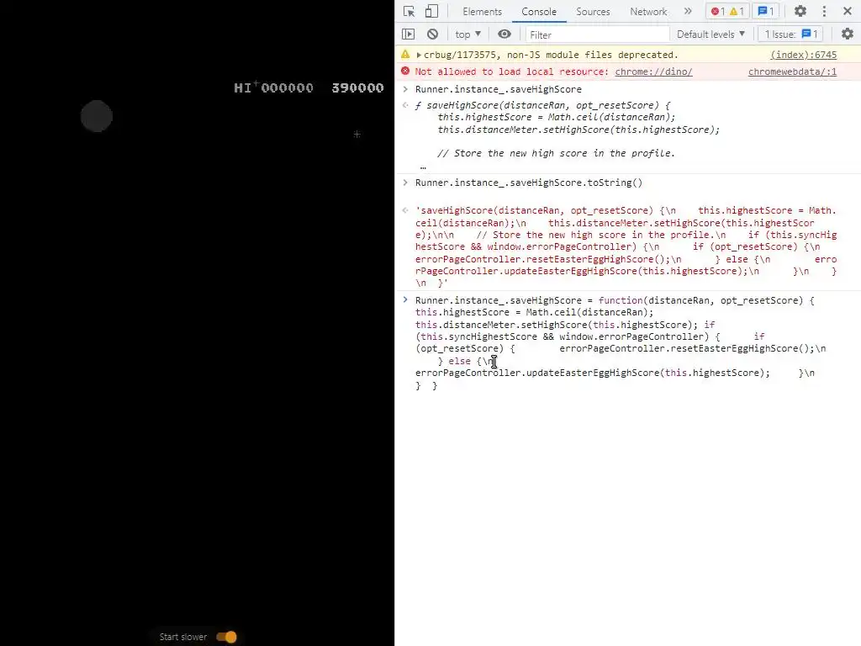Image resolution: width=861 pixels, height=646 pixels.
Task: Toggle the Start slower switch
Action: pyautogui.click(x=226, y=637)
